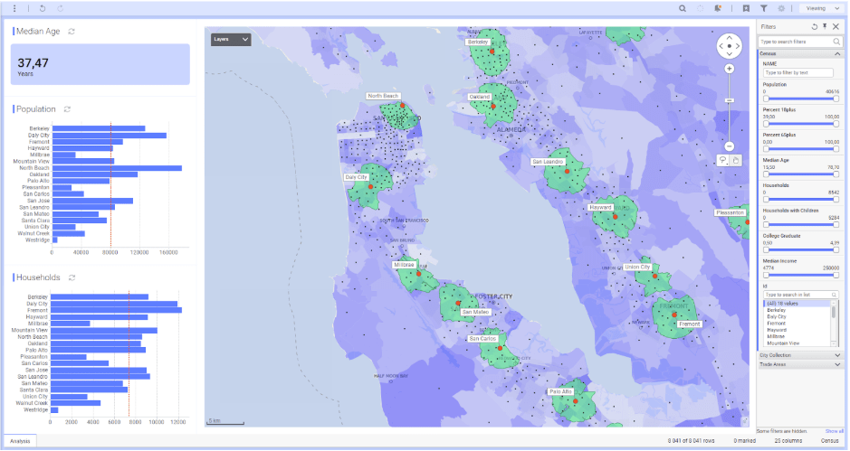Zoom in with map plus button
The height and width of the screenshot is (451, 850).
(730, 69)
